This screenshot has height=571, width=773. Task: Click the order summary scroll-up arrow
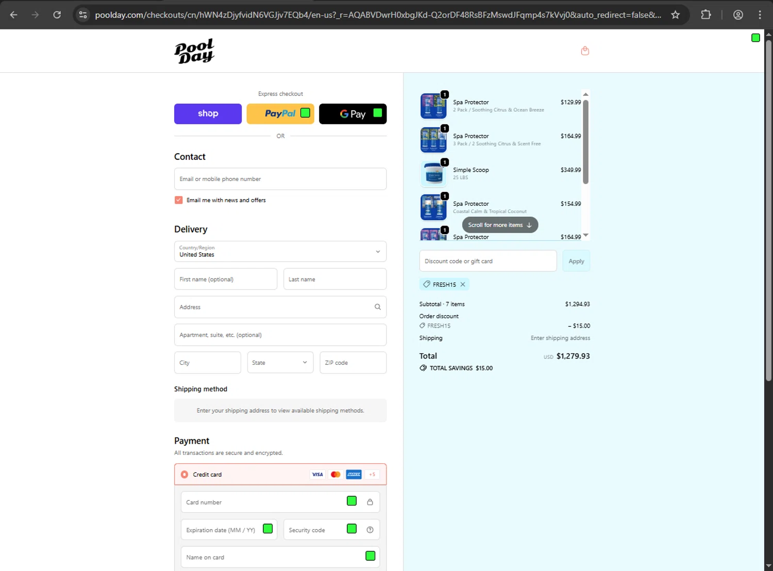tap(585, 94)
